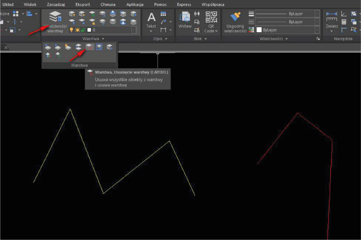Image resolution: width=361 pixels, height=240 pixels.
Task: Open the Express tab
Action: click(184, 5)
